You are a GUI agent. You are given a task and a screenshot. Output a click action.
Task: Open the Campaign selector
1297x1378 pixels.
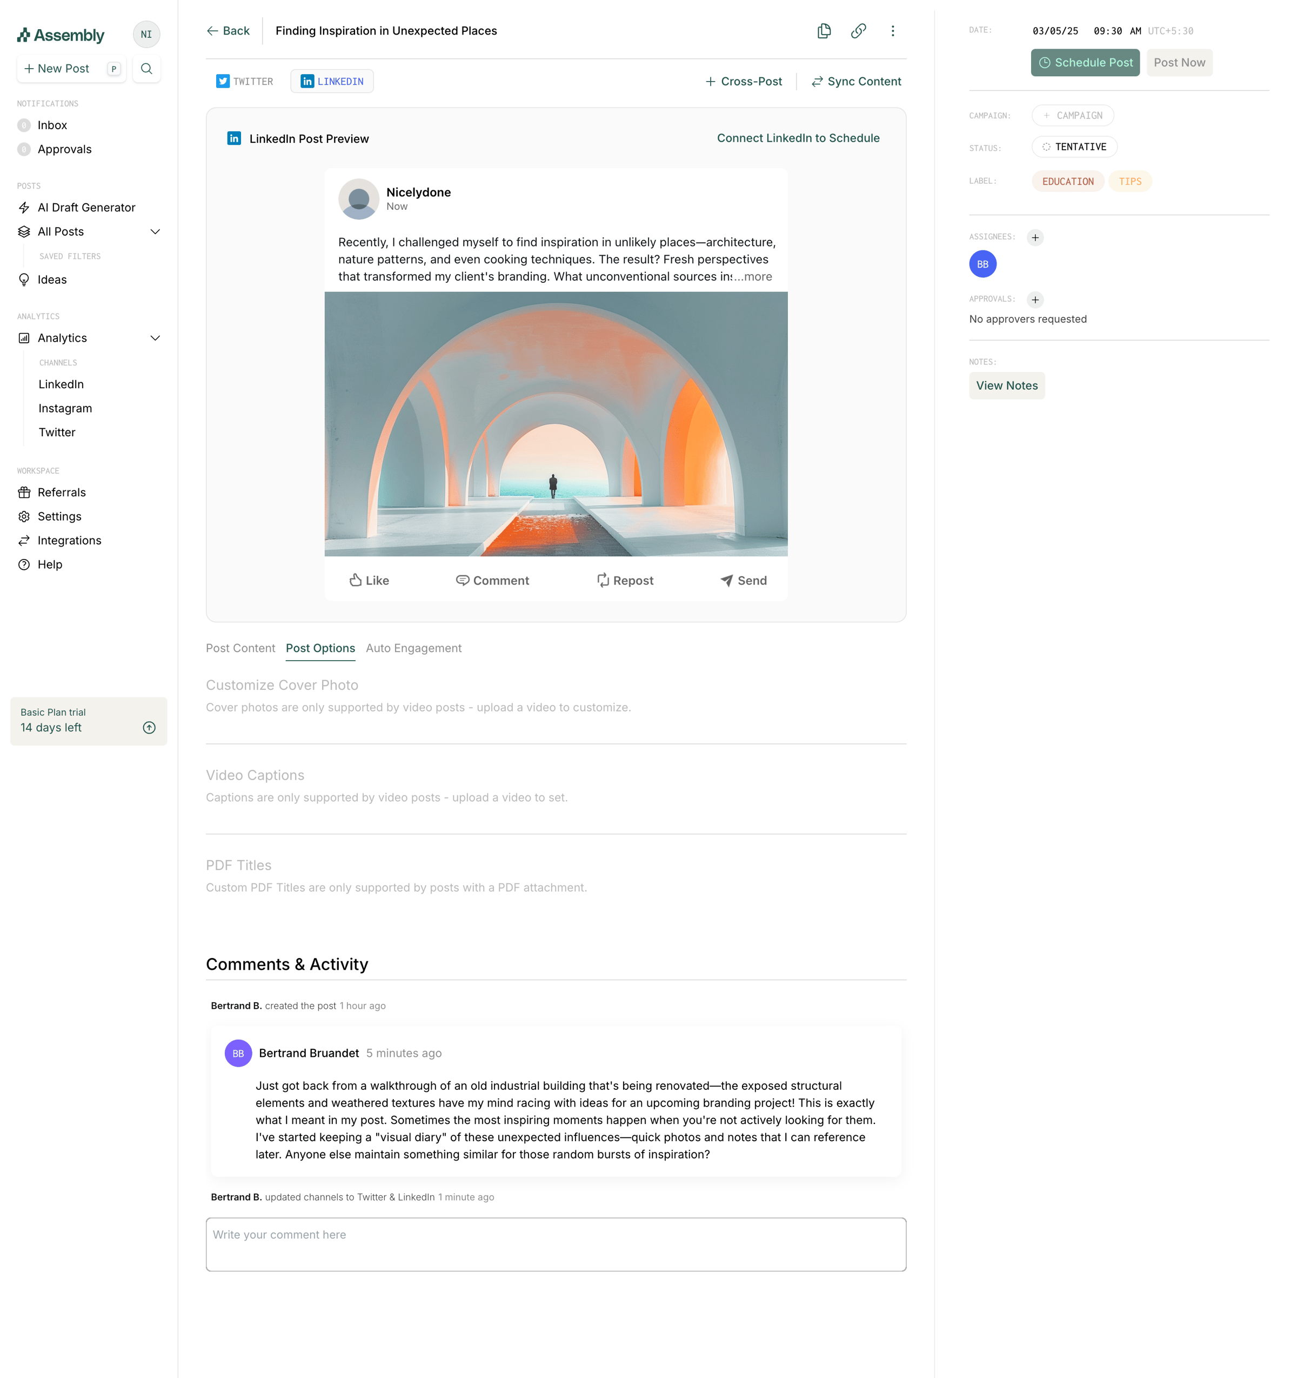point(1073,115)
